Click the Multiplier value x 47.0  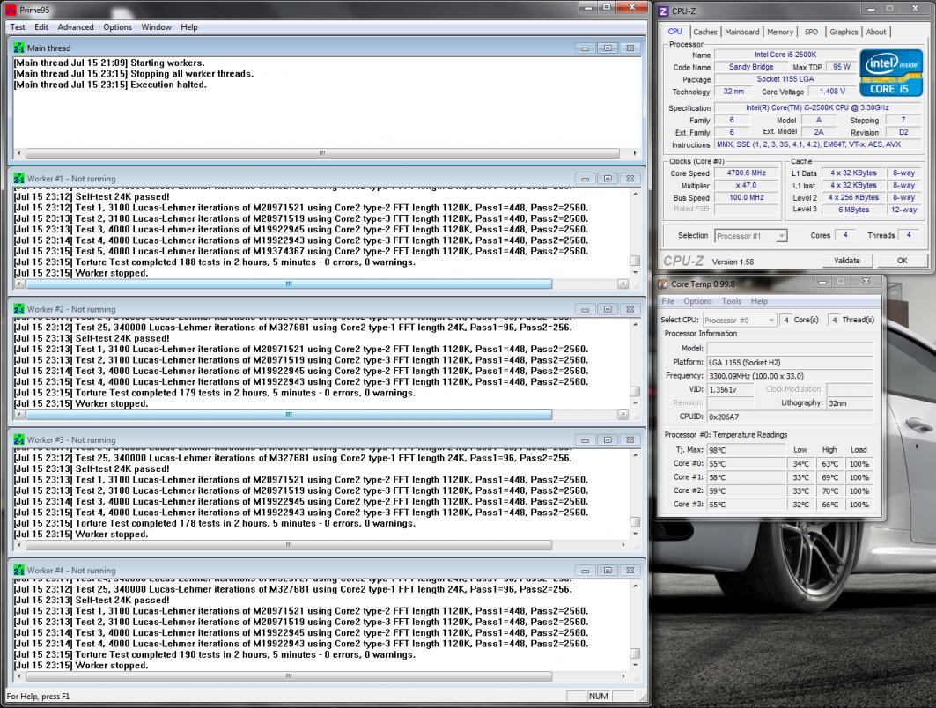coord(746,185)
